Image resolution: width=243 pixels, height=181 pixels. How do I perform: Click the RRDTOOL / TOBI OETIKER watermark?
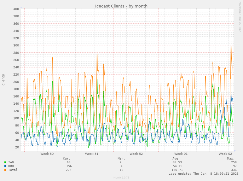click(240, 17)
